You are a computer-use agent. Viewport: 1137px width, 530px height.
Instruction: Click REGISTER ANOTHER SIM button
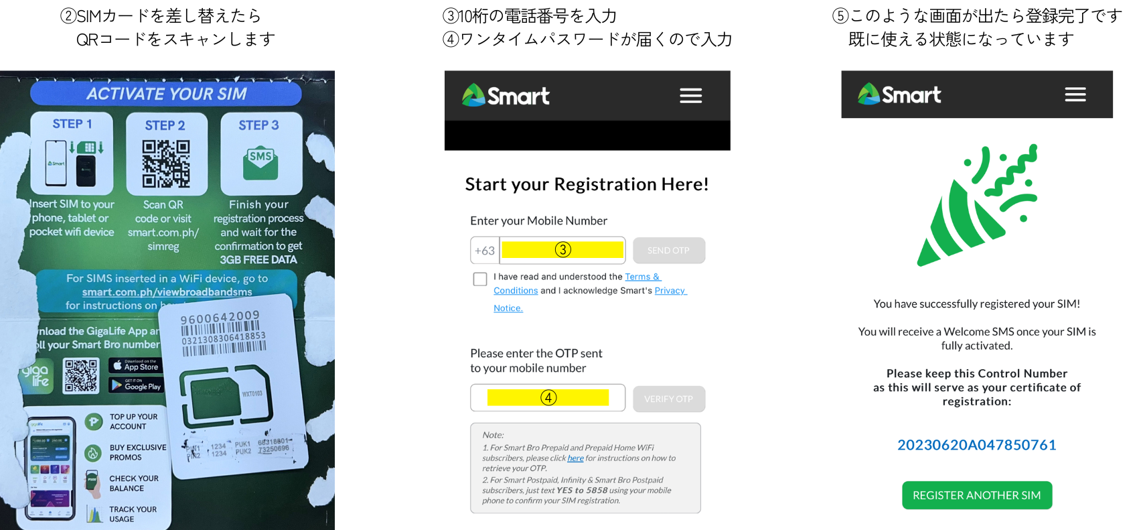pos(976,495)
